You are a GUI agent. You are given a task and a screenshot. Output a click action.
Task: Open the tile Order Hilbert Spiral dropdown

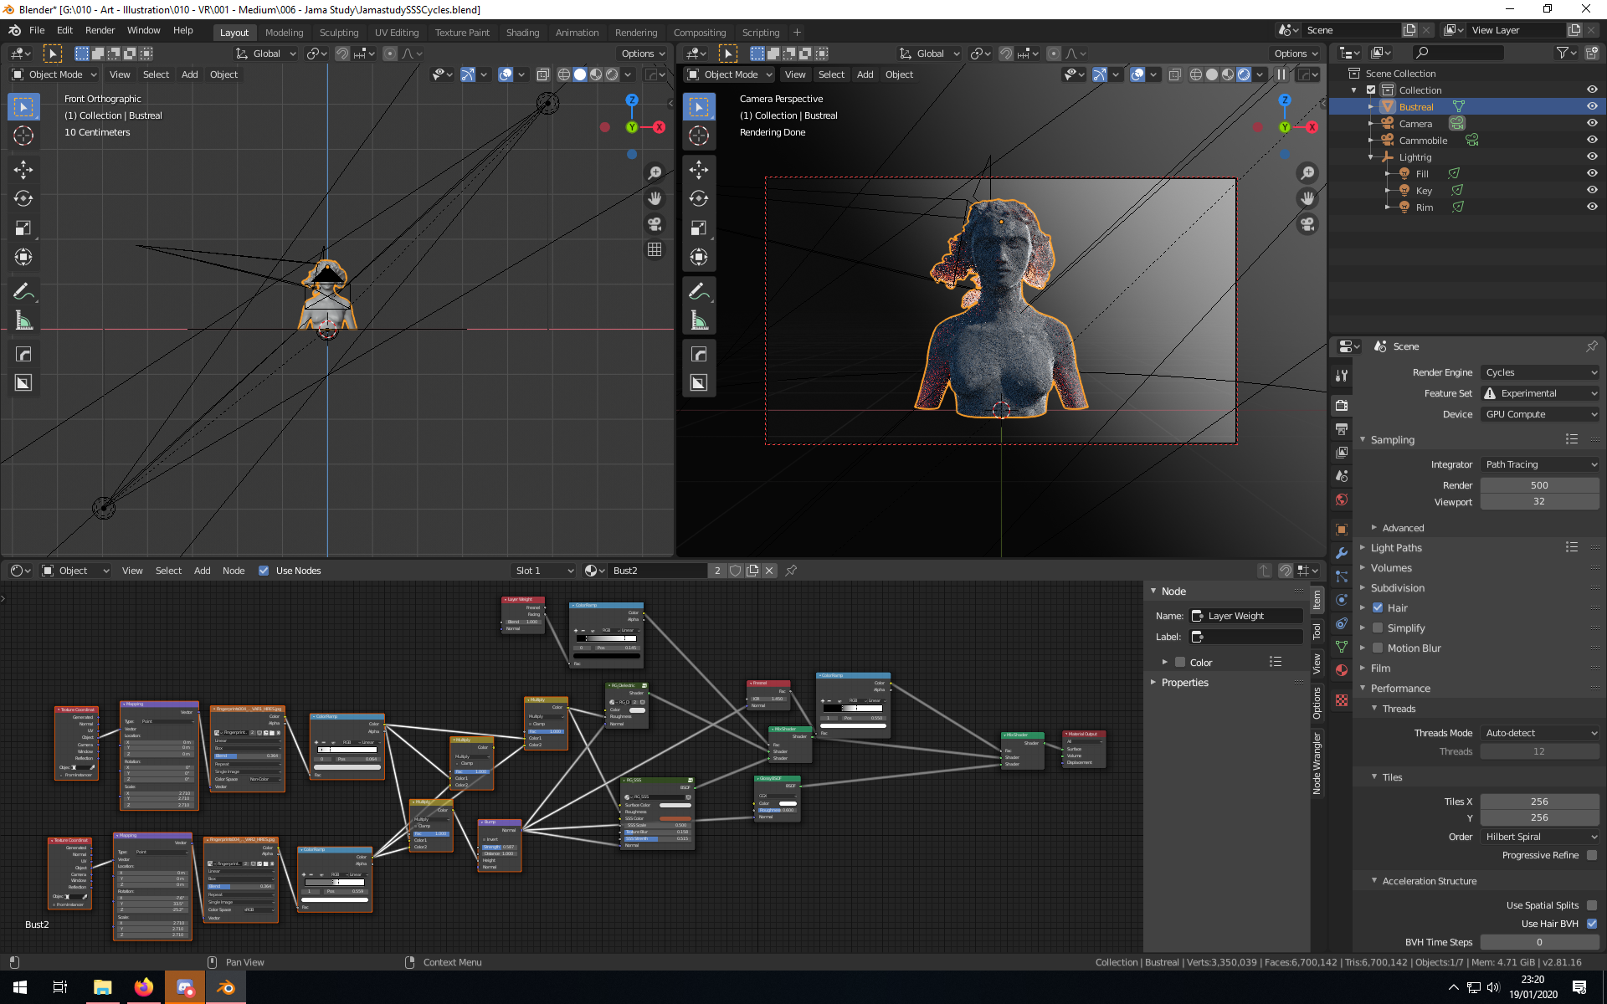[x=1539, y=837]
